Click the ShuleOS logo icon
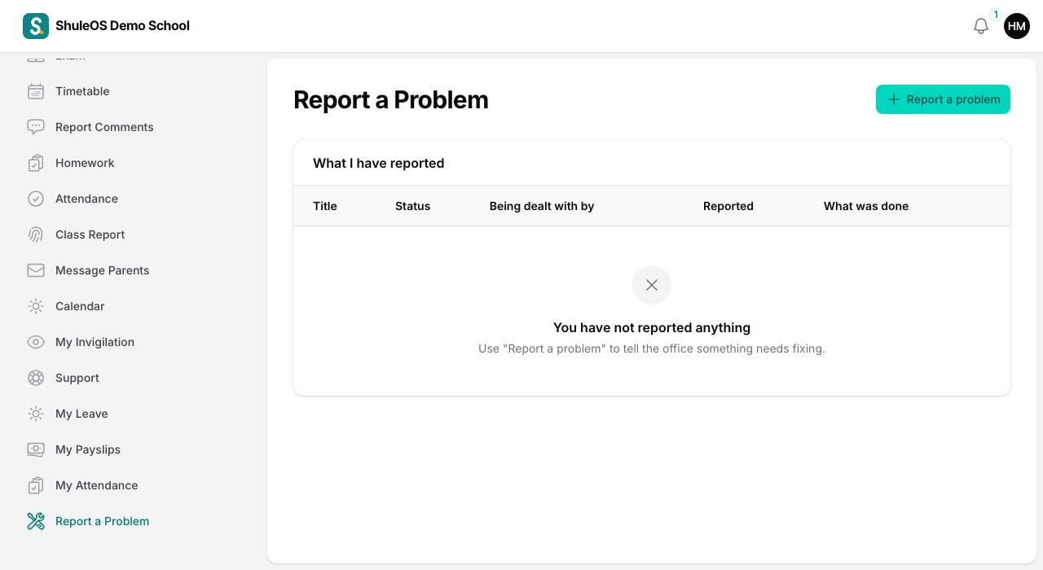The height and width of the screenshot is (570, 1043). click(x=36, y=26)
